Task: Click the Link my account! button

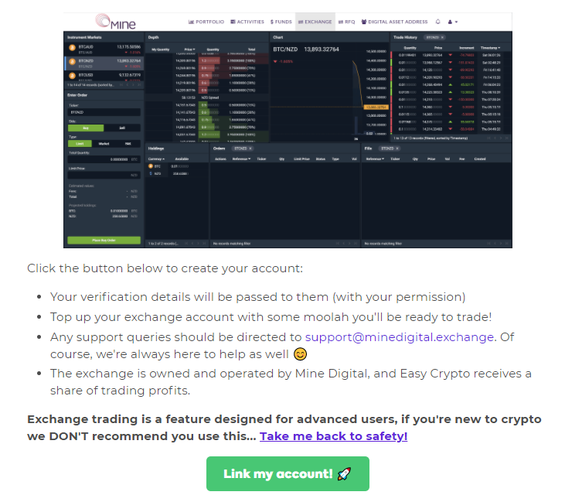Action: click(x=288, y=474)
